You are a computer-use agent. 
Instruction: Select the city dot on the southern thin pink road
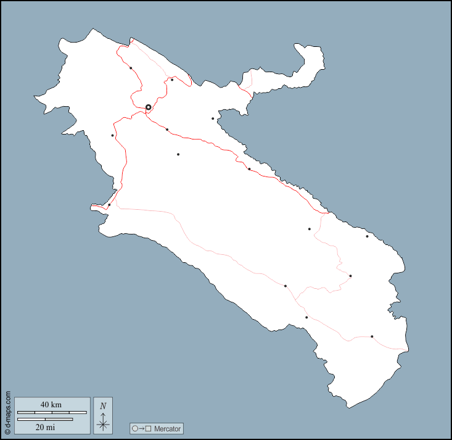(286, 286)
